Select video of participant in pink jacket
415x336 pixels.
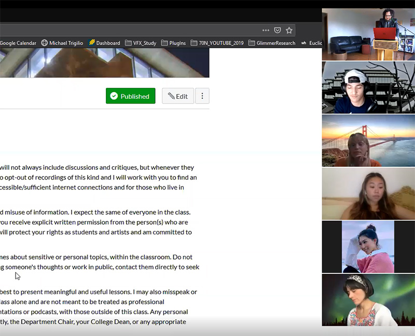point(368,247)
